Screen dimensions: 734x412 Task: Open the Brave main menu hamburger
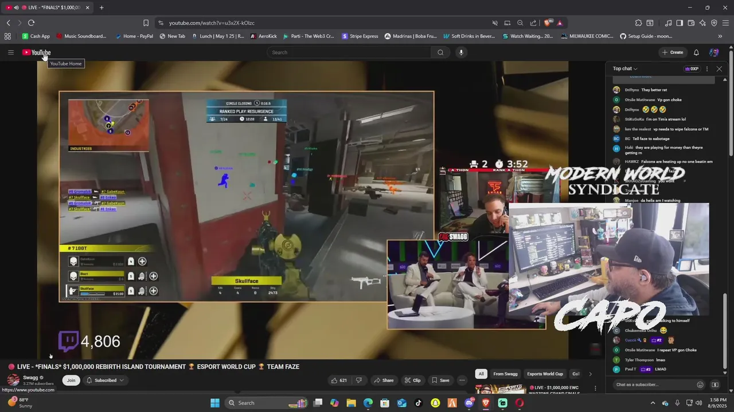click(726, 23)
